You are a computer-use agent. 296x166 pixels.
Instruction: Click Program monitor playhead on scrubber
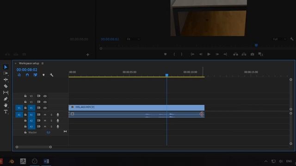coord(256,45)
